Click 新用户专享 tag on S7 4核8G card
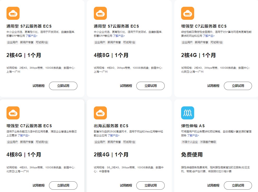258x192 pixels. [x=114, y=42]
